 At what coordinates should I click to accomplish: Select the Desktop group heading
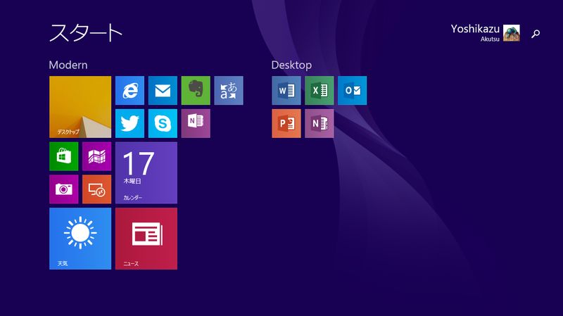click(291, 65)
